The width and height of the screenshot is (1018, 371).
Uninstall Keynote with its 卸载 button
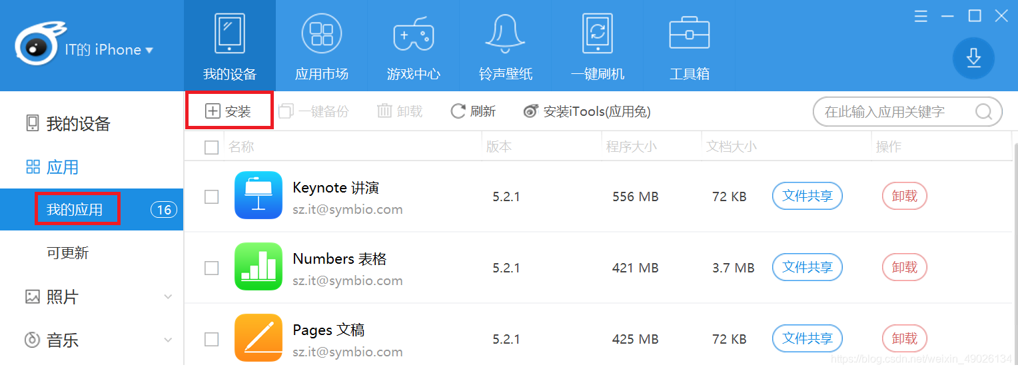pos(905,196)
